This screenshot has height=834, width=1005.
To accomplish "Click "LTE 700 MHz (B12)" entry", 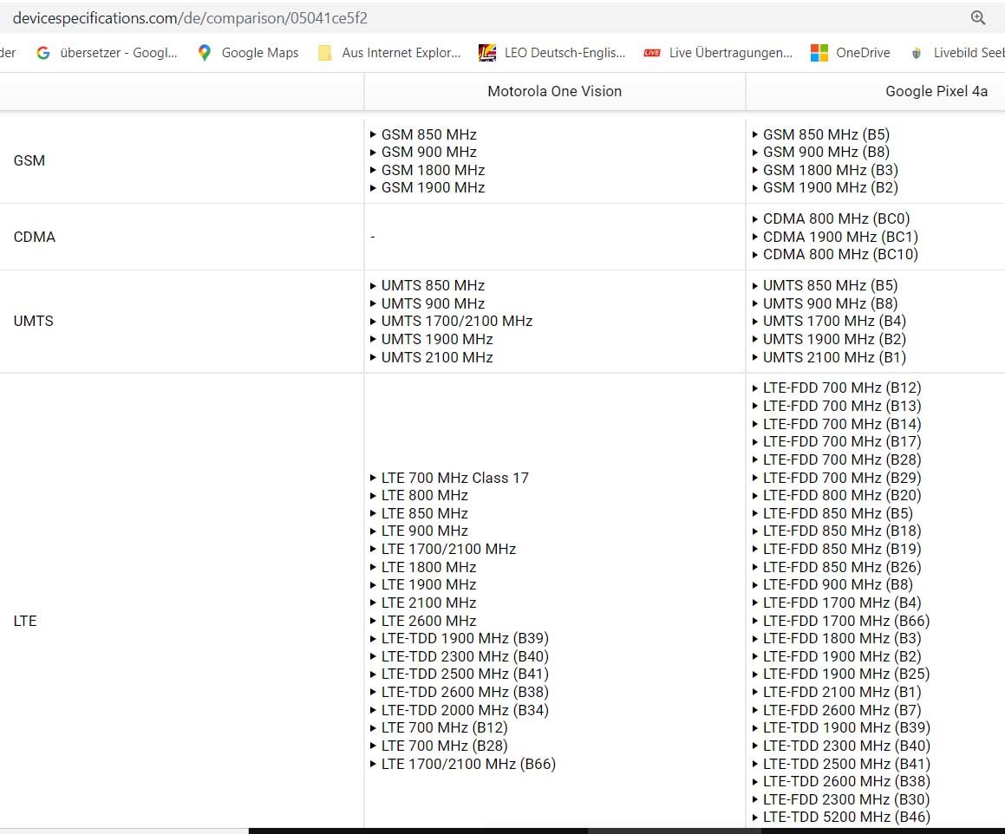I will (x=444, y=727).
